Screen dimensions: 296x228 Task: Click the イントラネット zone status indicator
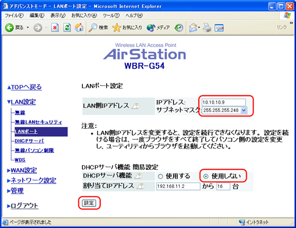point(254,222)
